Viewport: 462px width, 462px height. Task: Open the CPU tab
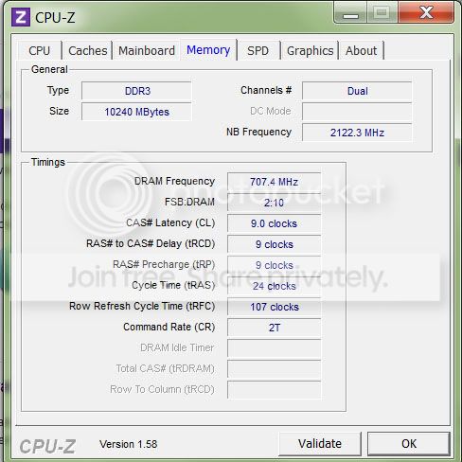point(40,50)
